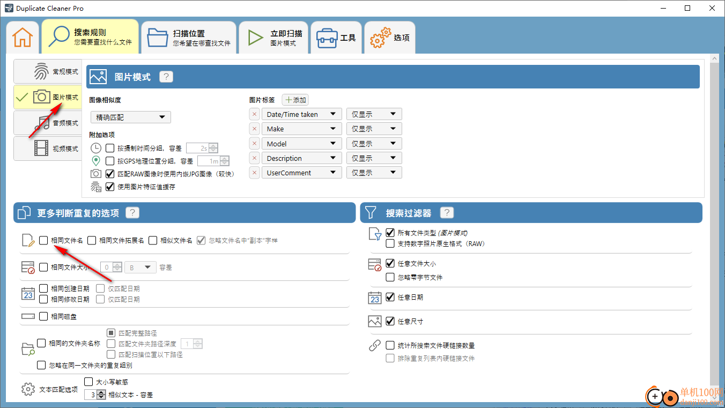Click the Duplicate Cleaner Pro title icon
Image resolution: width=725 pixels, height=408 pixels.
pos(9,8)
